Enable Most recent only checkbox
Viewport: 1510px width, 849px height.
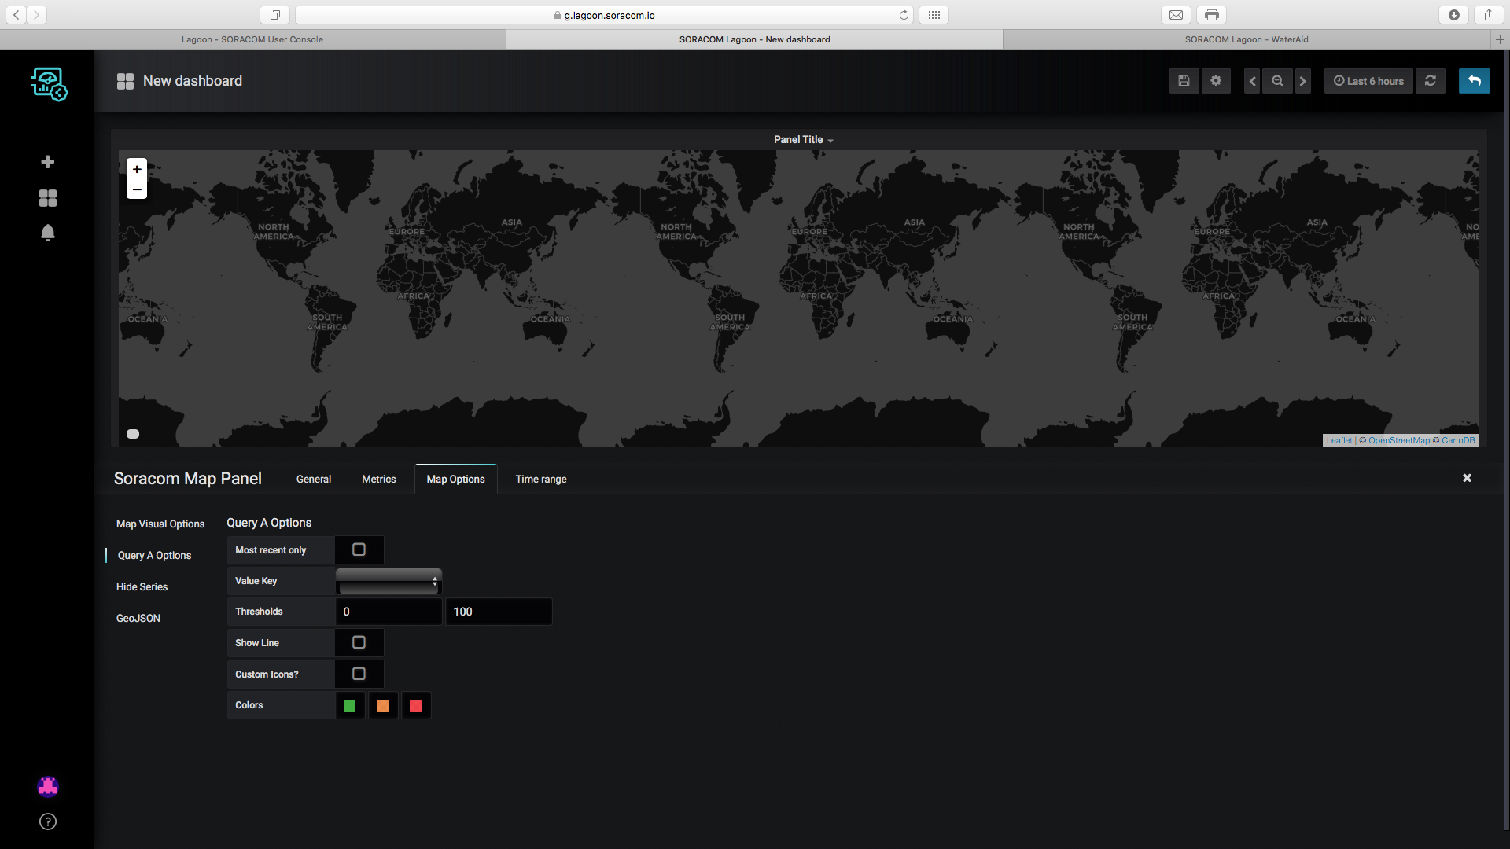[359, 549]
